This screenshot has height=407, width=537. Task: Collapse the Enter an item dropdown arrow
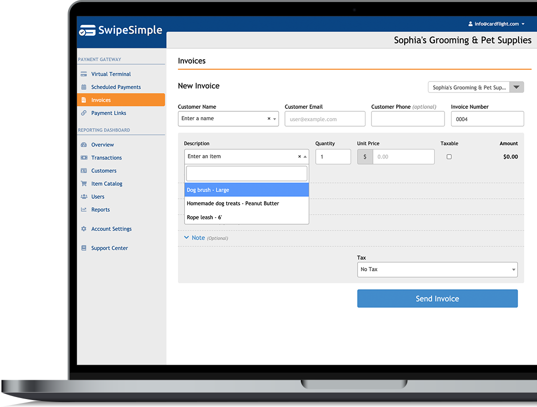(x=305, y=157)
